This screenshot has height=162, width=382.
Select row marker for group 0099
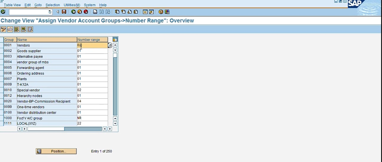click(1, 107)
